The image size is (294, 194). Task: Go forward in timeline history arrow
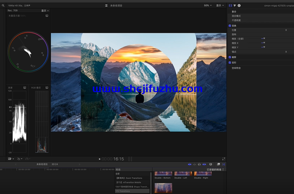[79, 164]
